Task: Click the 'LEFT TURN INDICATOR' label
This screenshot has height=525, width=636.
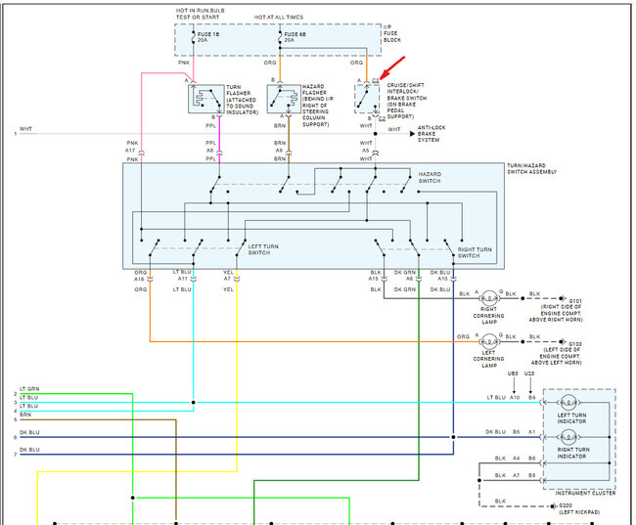Action: pyautogui.click(x=571, y=418)
